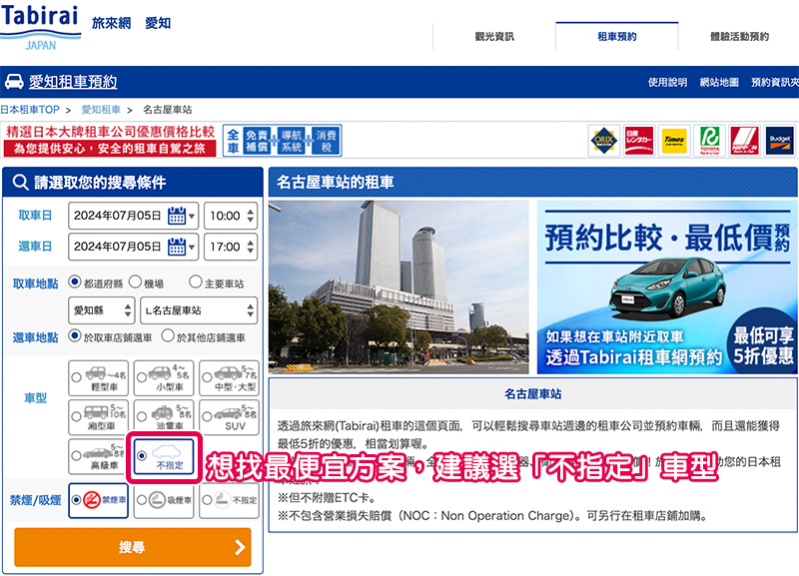
Task: Click the 消費稅 benefit badge
Action: [327, 141]
